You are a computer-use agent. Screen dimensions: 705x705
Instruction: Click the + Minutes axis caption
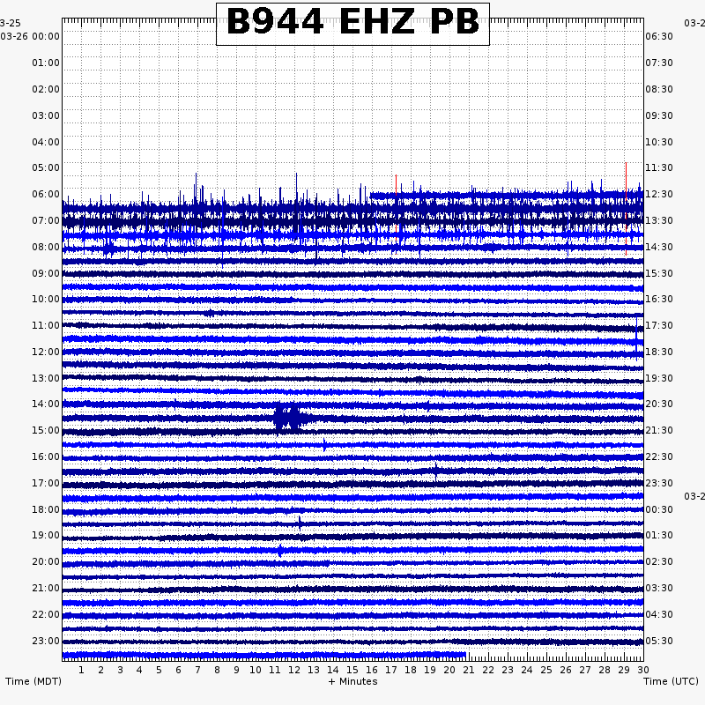click(353, 681)
